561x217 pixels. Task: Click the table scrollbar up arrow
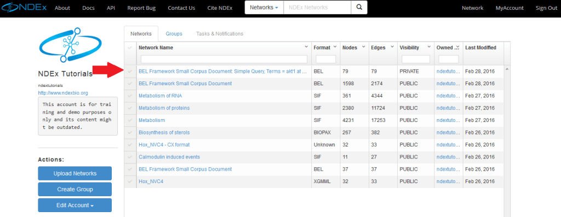point(507,69)
